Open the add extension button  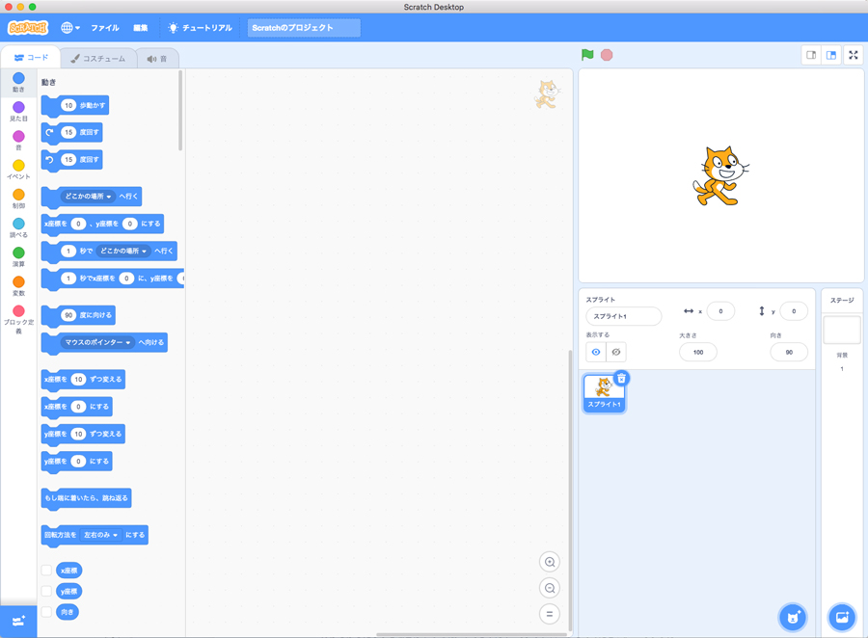click(18, 621)
